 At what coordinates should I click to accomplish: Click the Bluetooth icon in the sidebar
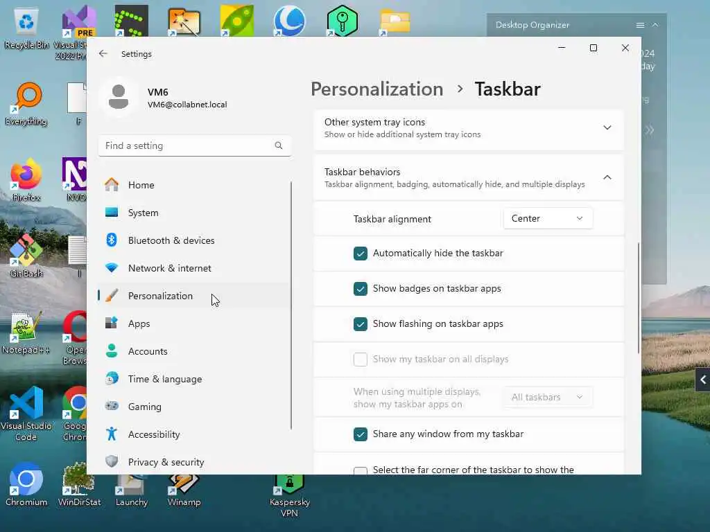coord(112,240)
